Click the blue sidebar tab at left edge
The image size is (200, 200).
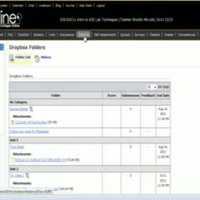coord(2,47)
